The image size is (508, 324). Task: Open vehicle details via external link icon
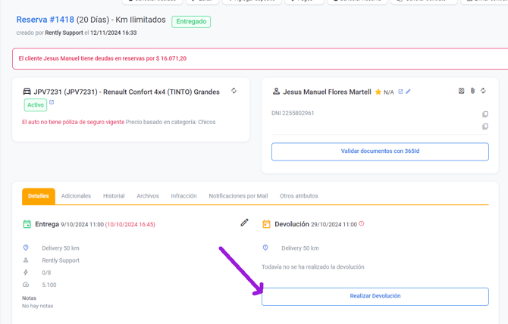pyautogui.click(x=52, y=103)
